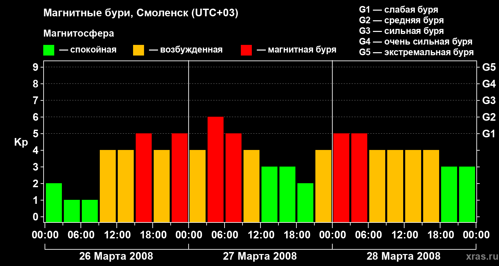499x266 pixels.
Task: Click the red Kp 6 bar on 27 March
Action: [x=216, y=170]
